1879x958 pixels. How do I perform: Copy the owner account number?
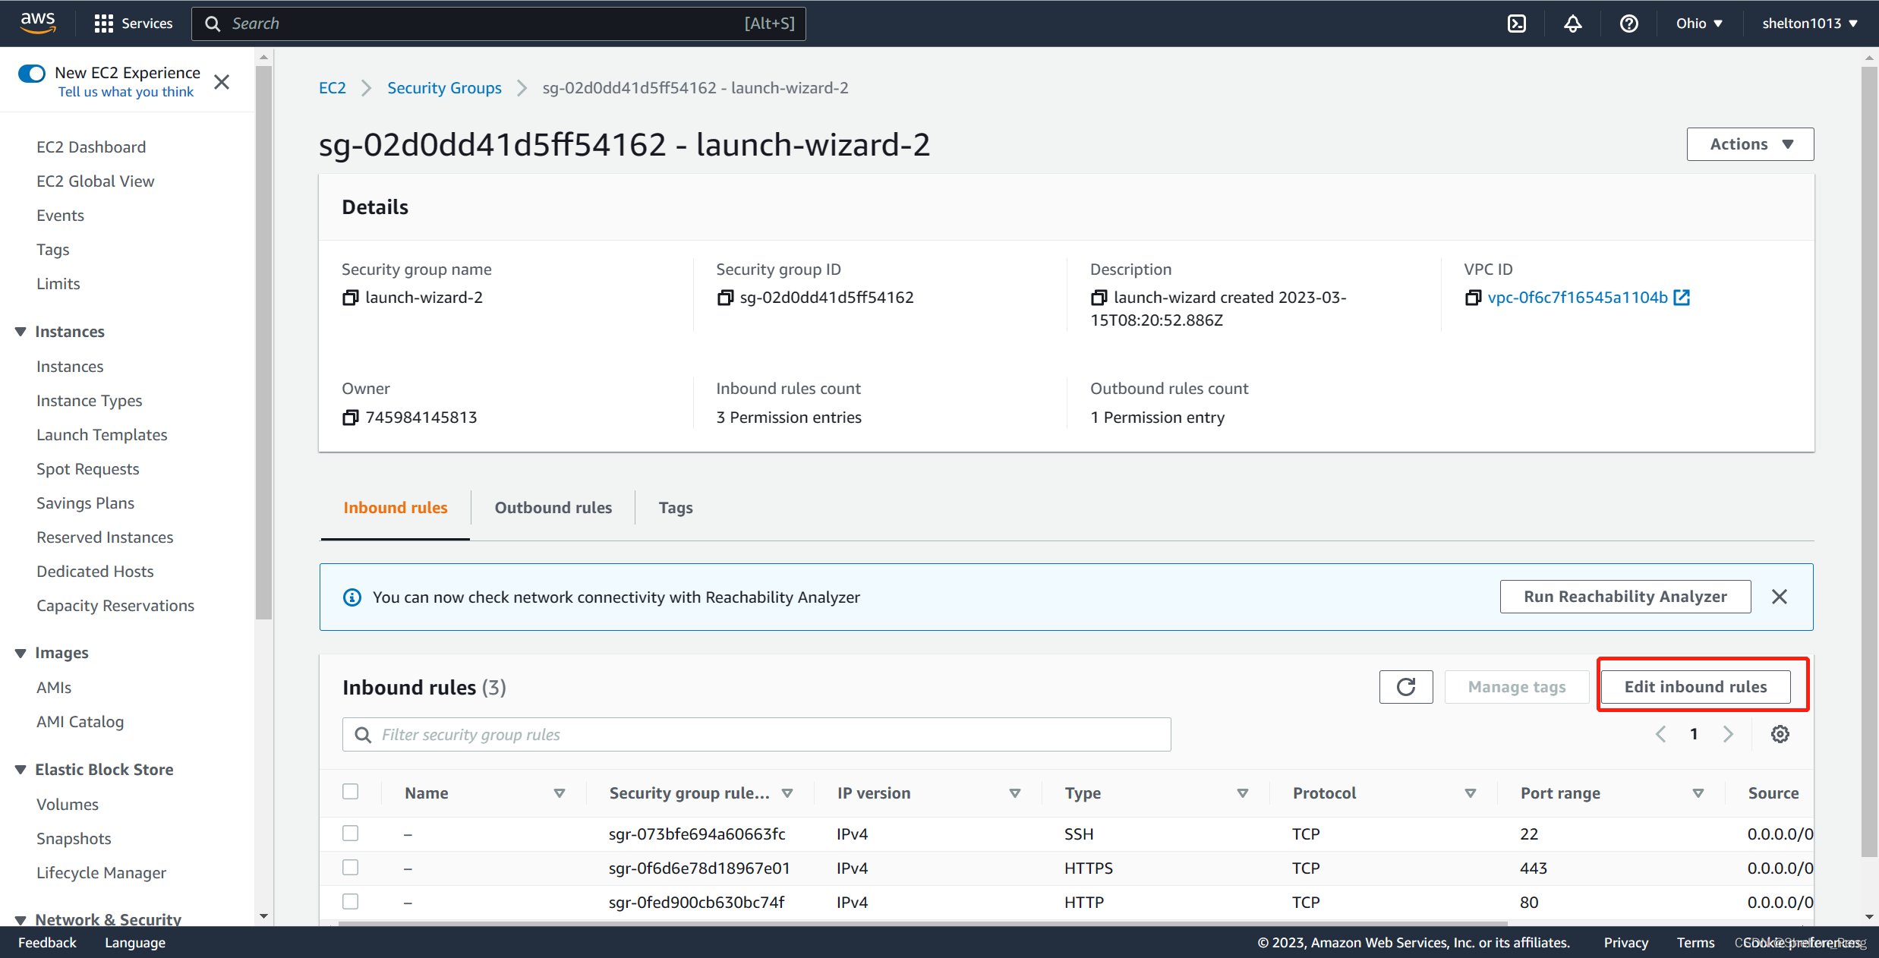pos(350,418)
